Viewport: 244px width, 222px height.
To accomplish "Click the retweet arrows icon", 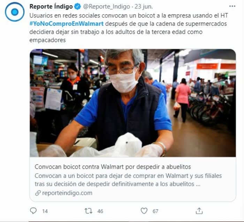I will [89, 211].
